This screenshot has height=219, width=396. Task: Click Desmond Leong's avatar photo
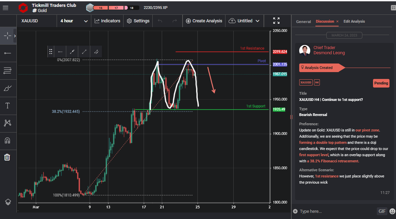pos(305,50)
